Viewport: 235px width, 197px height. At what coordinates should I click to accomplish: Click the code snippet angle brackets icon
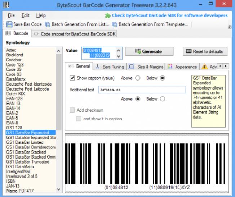[x=36, y=34]
